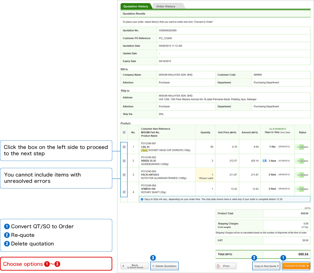Click Completed status icon for PACK-HNTU8-8
Screen dimensions: 314x273
(x=302, y=175)
